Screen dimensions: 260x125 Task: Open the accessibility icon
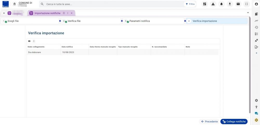[x=256, y=107]
